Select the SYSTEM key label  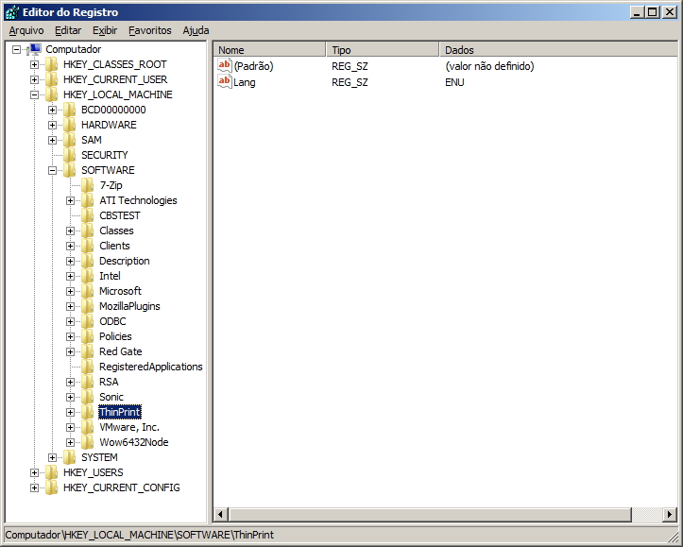coord(99,457)
